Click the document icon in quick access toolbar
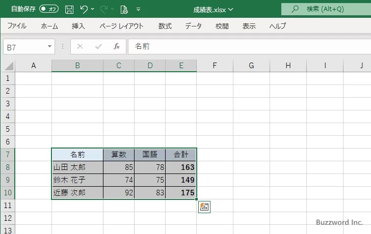371x234 pixels. pyautogui.click(x=124, y=9)
